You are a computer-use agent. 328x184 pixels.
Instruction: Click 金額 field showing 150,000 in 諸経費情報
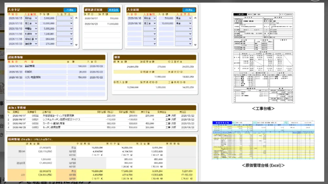pos(77,77)
